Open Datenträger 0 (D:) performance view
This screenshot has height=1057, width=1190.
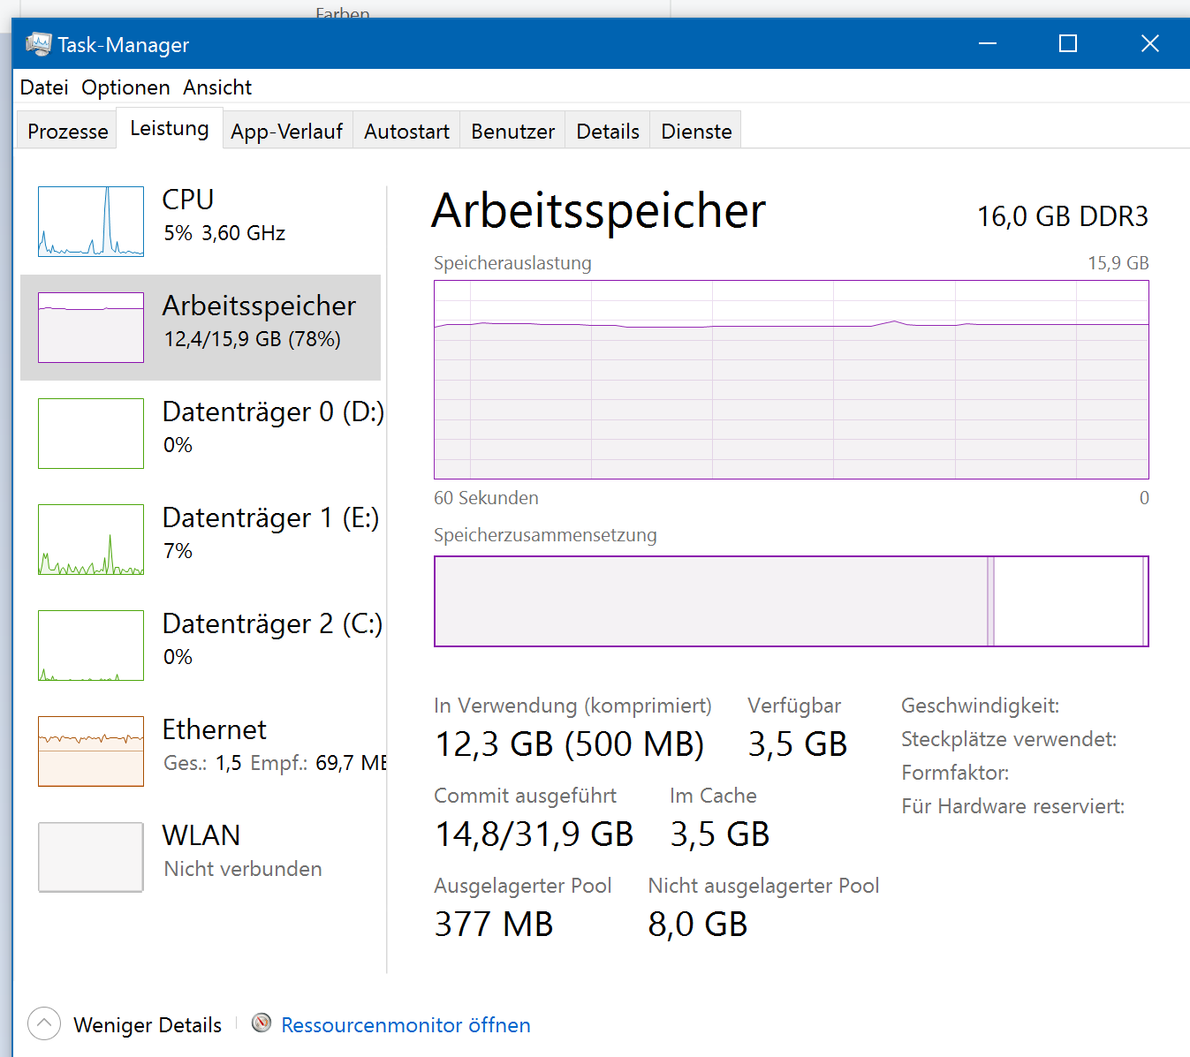(x=272, y=412)
